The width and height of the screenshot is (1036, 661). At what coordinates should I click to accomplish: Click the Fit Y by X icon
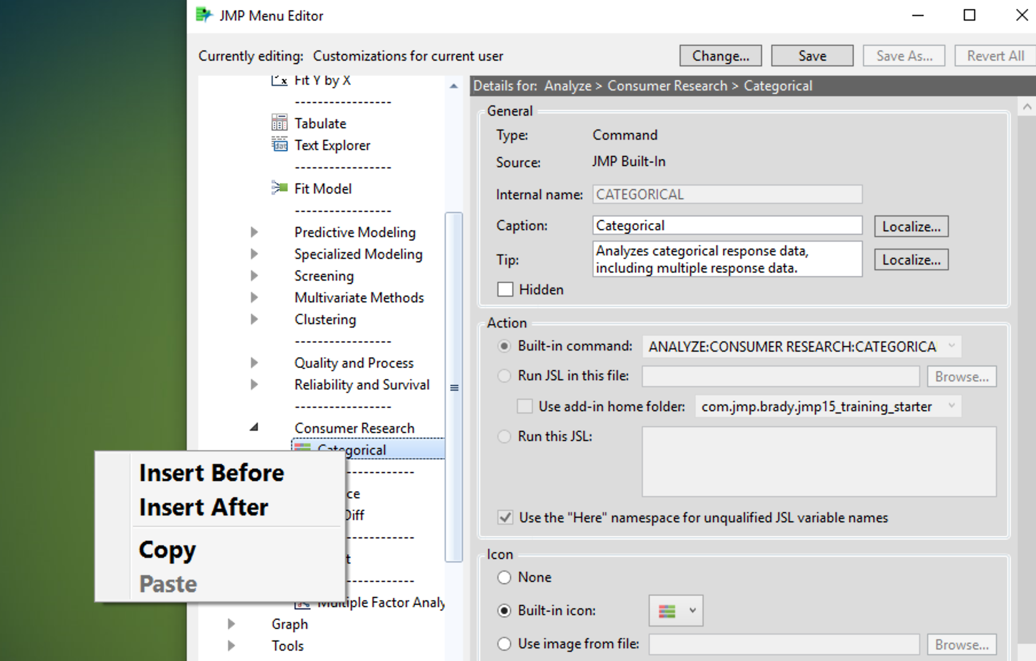[x=279, y=80]
